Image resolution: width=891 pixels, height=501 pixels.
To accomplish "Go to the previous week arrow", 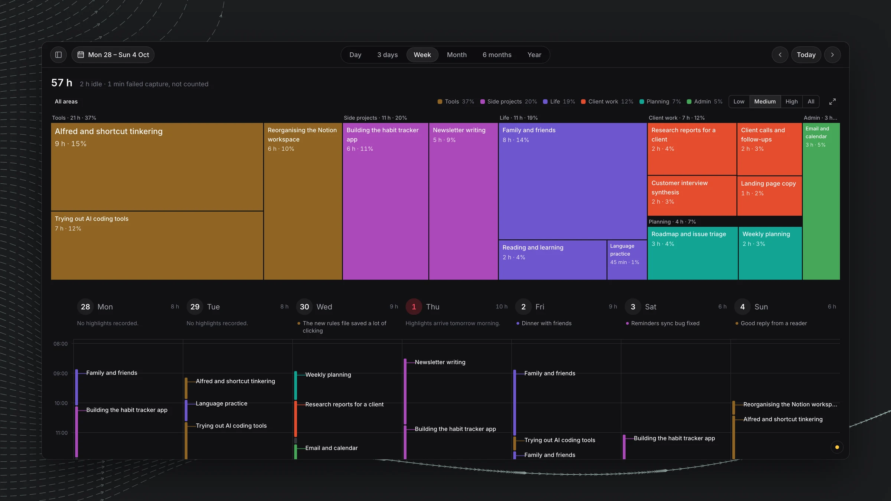I will tap(780, 55).
